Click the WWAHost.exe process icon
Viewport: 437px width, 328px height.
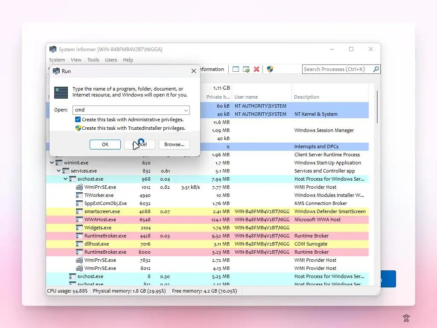pyautogui.click(x=79, y=220)
